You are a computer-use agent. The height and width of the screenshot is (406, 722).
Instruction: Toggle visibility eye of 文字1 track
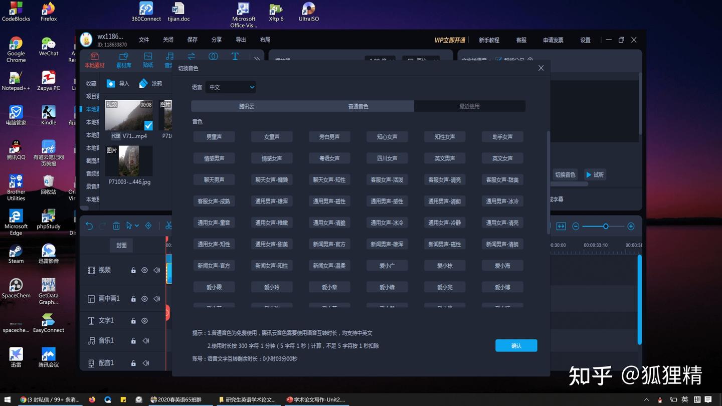tap(144, 321)
